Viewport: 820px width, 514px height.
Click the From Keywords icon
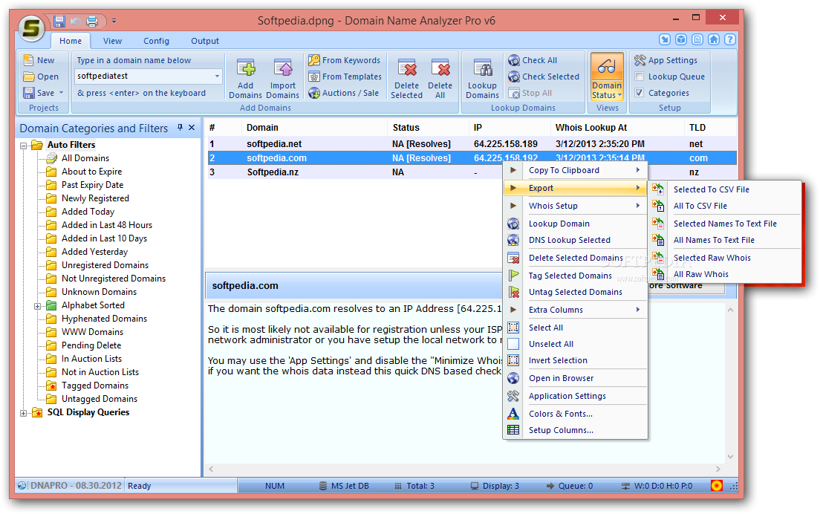coord(313,60)
